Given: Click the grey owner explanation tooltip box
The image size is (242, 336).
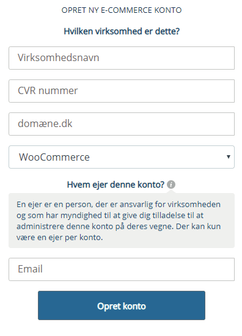Looking at the screenshot, I should pos(122,221).
